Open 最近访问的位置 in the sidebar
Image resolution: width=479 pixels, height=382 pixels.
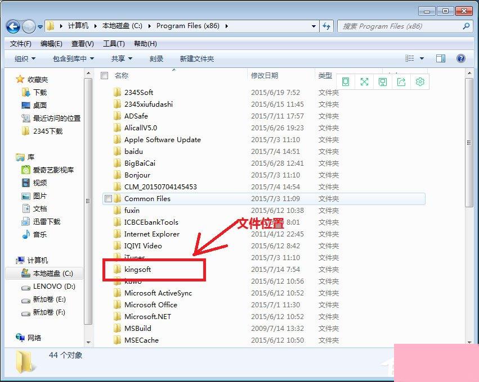(51, 118)
